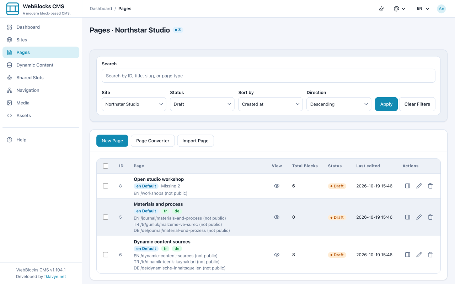
Task: Edit the Open studio workshop page
Action: click(419, 186)
